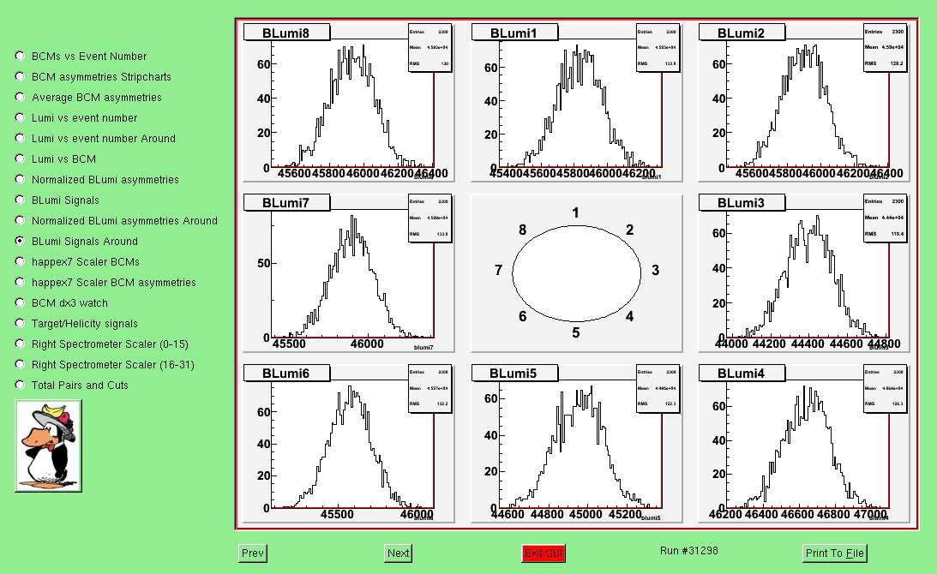Click the BLumi7 statistics box
Viewport: 937px width, 574px height.
click(429, 218)
